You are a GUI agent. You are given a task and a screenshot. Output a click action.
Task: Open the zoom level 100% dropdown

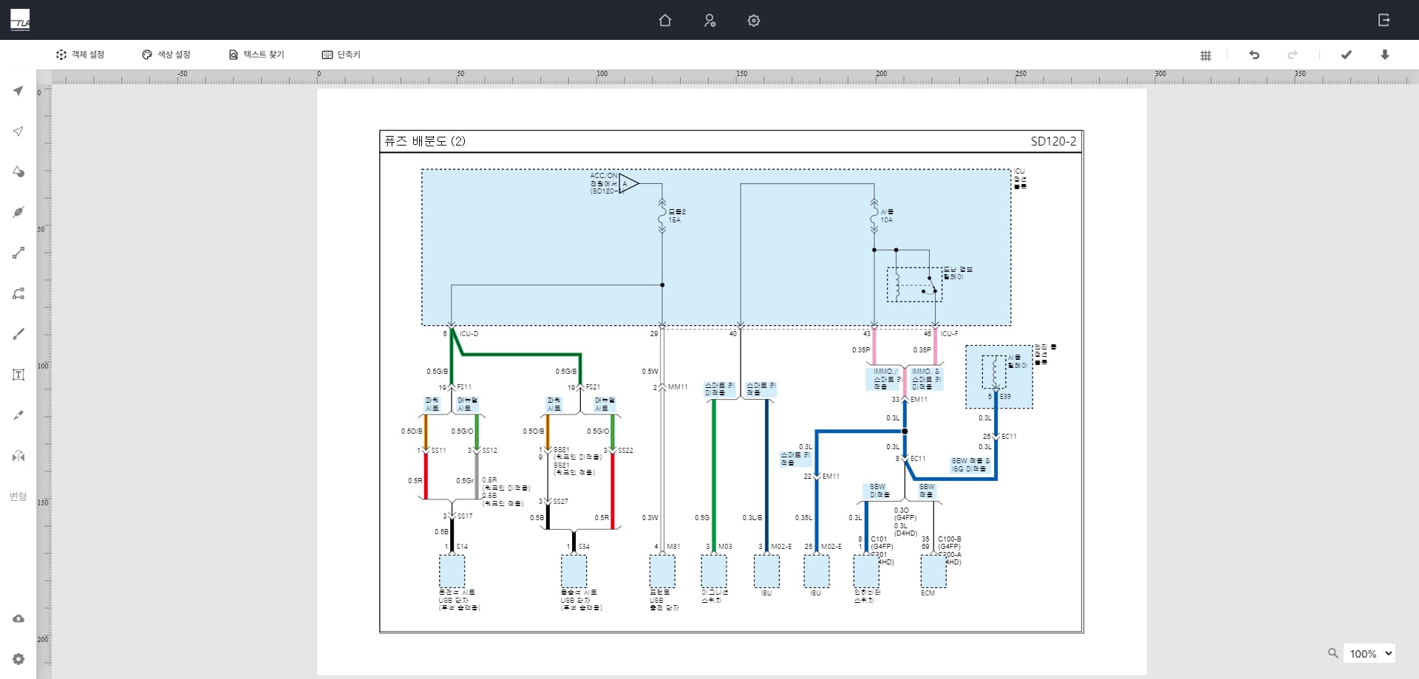(x=1370, y=654)
